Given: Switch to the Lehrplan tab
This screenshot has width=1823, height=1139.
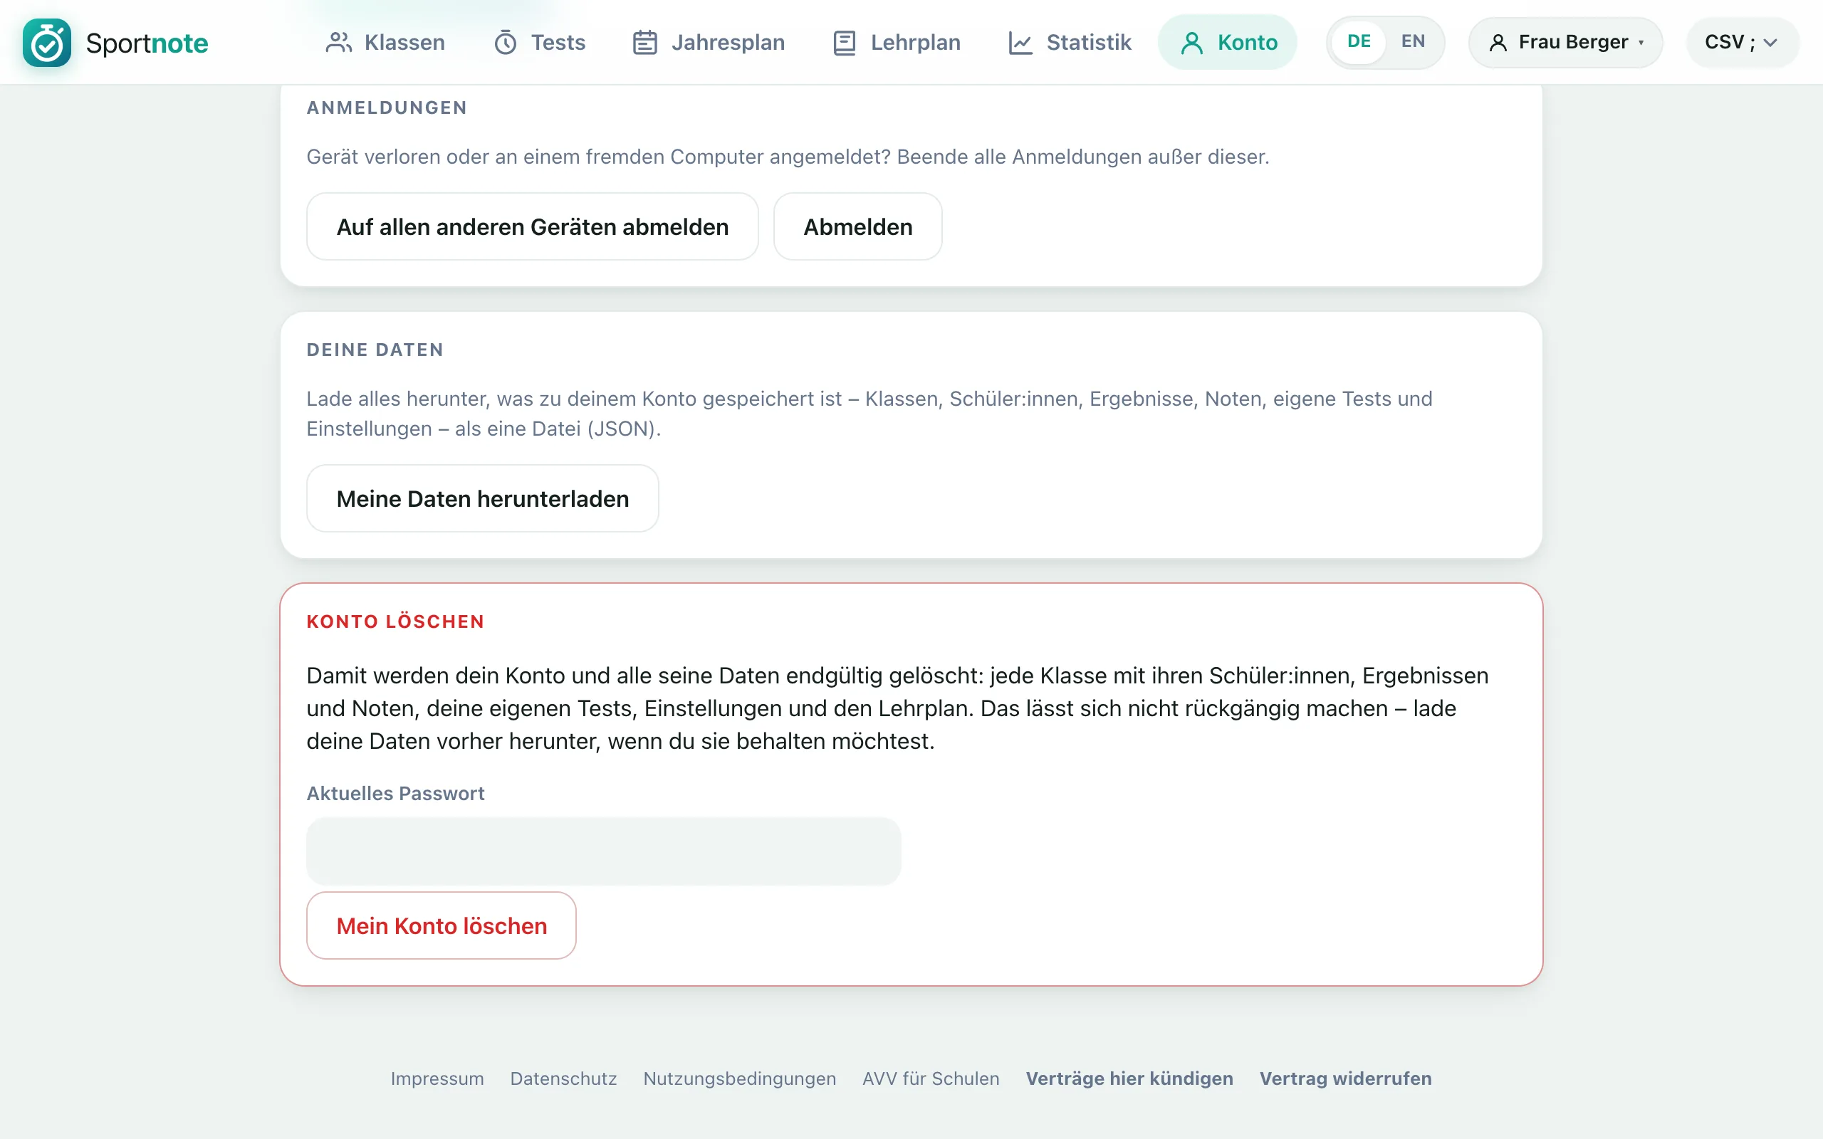Looking at the screenshot, I should [897, 42].
